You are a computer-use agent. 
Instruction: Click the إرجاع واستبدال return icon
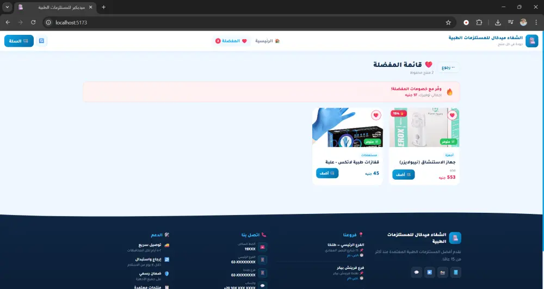click(x=167, y=259)
